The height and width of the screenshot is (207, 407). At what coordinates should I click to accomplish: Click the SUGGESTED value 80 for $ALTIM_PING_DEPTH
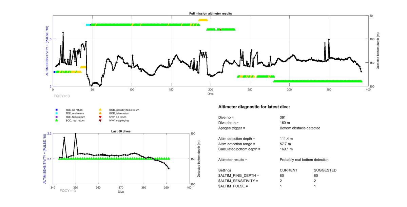(x=316, y=175)
